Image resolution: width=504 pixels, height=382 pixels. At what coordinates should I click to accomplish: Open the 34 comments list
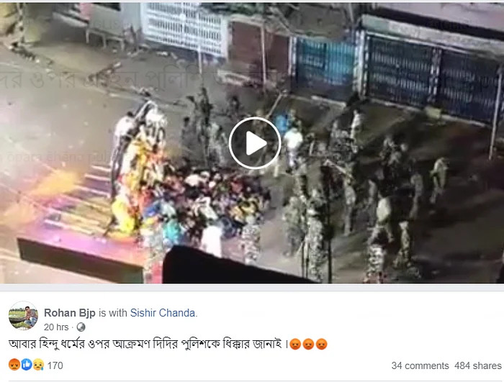420,365
